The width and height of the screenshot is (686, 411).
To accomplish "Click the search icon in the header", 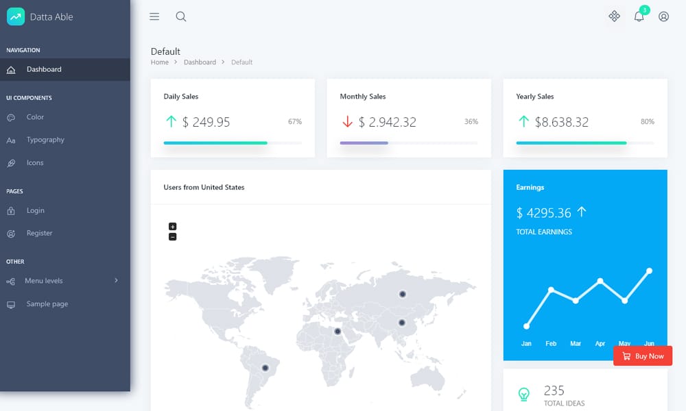I will point(180,16).
